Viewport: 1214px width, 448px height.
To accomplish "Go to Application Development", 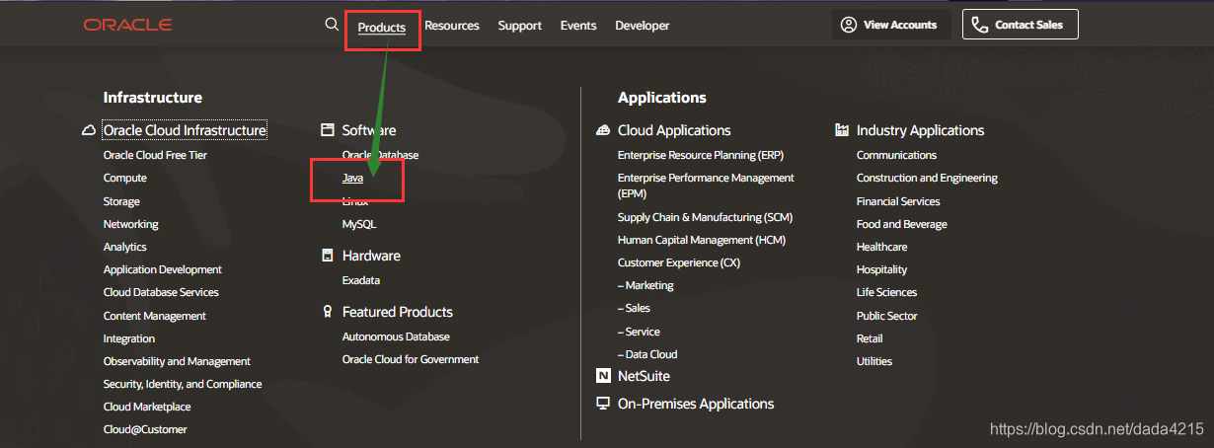I will [x=163, y=269].
